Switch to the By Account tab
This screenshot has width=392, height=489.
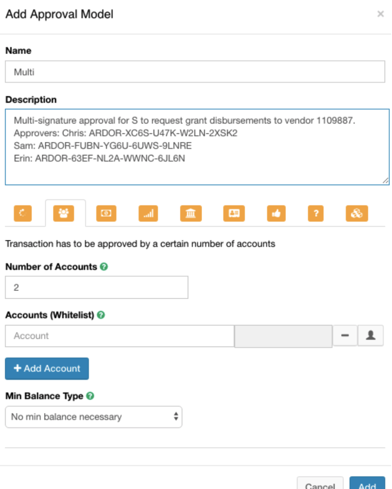click(x=63, y=213)
